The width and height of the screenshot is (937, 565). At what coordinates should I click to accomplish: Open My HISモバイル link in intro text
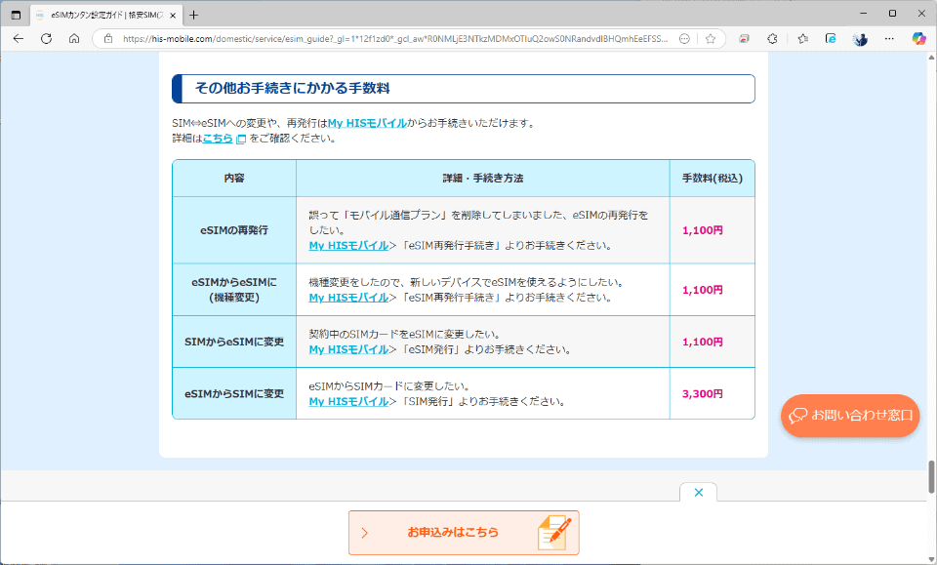click(x=367, y=123)
